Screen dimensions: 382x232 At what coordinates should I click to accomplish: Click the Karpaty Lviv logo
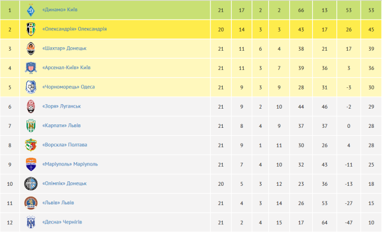pyautogui.click(x=30, y=126)
